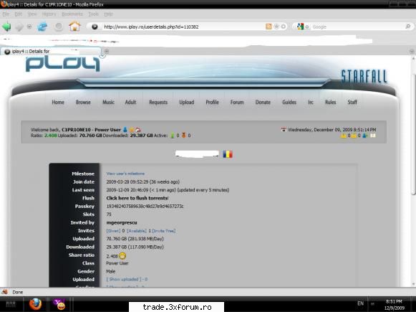
Task: Click the RSS feed icon in address bar
Action: pos(269,27)
